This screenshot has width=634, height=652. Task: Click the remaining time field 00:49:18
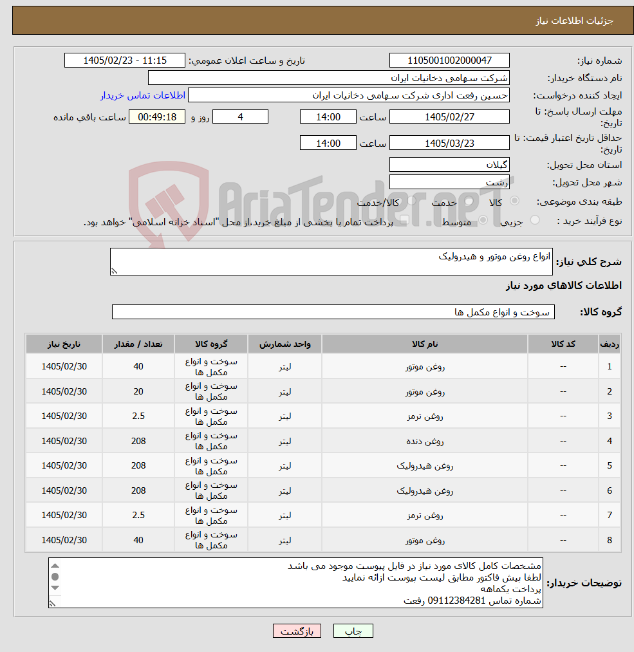[x=157, y=117]
